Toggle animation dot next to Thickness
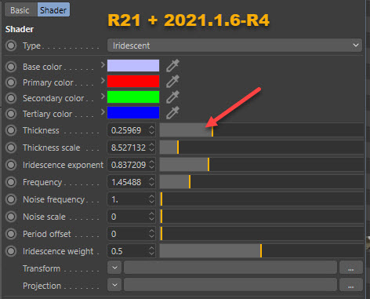 (x=11, y=130)
